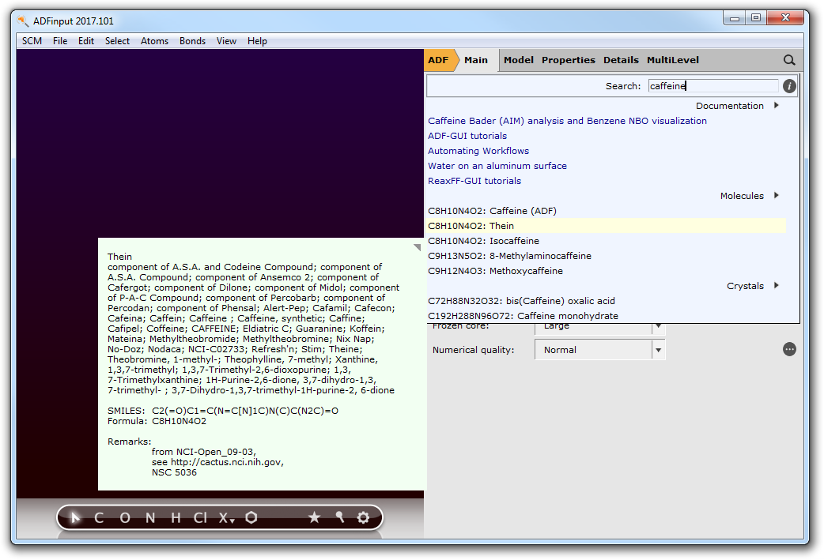Switch to the MultiLevel tab
The image size is (824, 560).
tap(673, 60)
